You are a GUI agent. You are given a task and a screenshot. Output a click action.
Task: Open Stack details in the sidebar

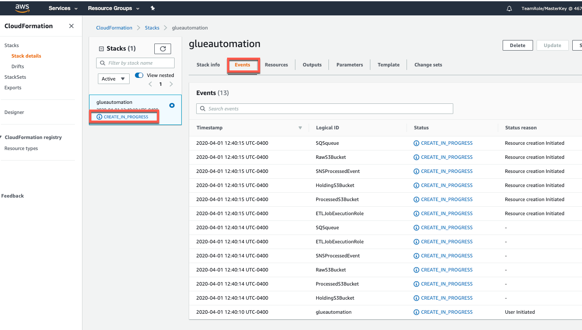click(x=26, y=56)
